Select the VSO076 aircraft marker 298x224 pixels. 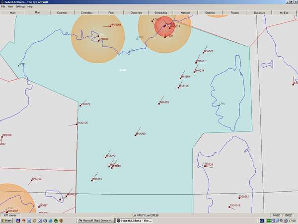point(80,106)
